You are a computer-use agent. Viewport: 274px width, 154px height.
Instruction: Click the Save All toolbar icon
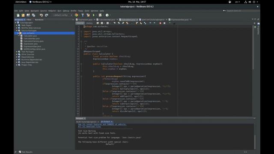point(33,15)
